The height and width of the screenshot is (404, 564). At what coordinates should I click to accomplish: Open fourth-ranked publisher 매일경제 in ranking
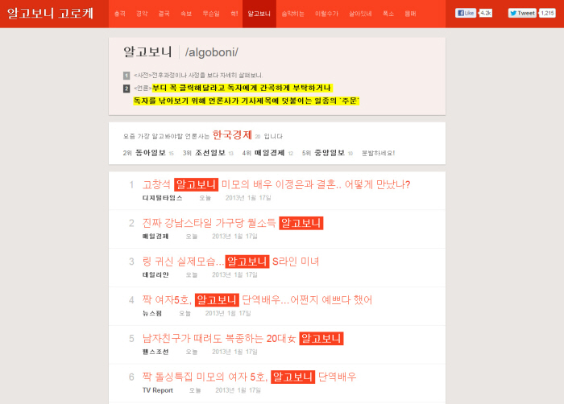[x=269, y=153]
